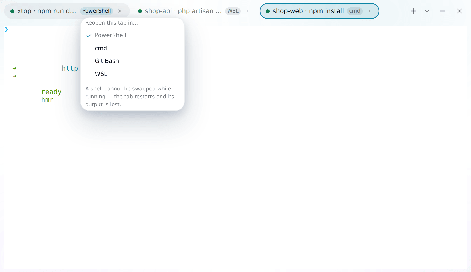The image size is (471, 272).
Task: Click the green status dot on shop-web tab
Action: point(268,11)
